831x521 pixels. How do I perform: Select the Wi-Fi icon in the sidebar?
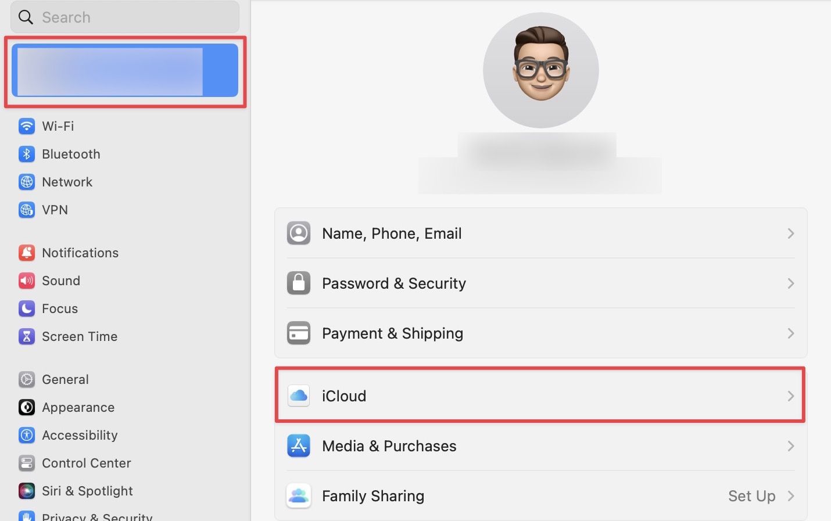pos(27,126)
